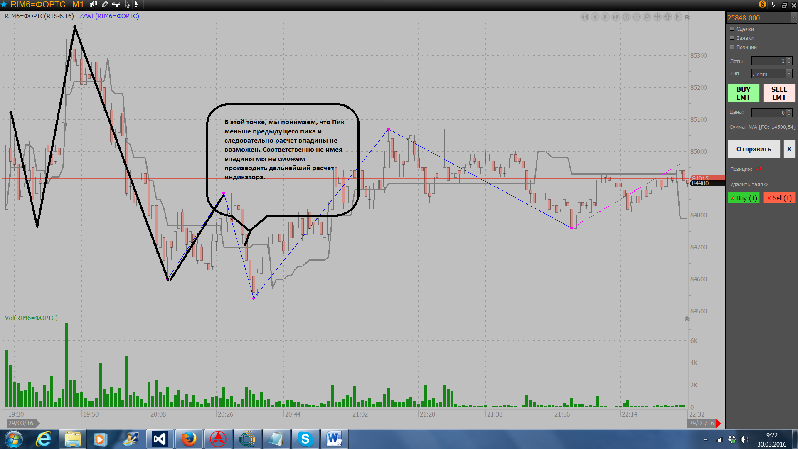
Task: Open the order type Лимит dropdown
Action: click(x=789, y=74)
